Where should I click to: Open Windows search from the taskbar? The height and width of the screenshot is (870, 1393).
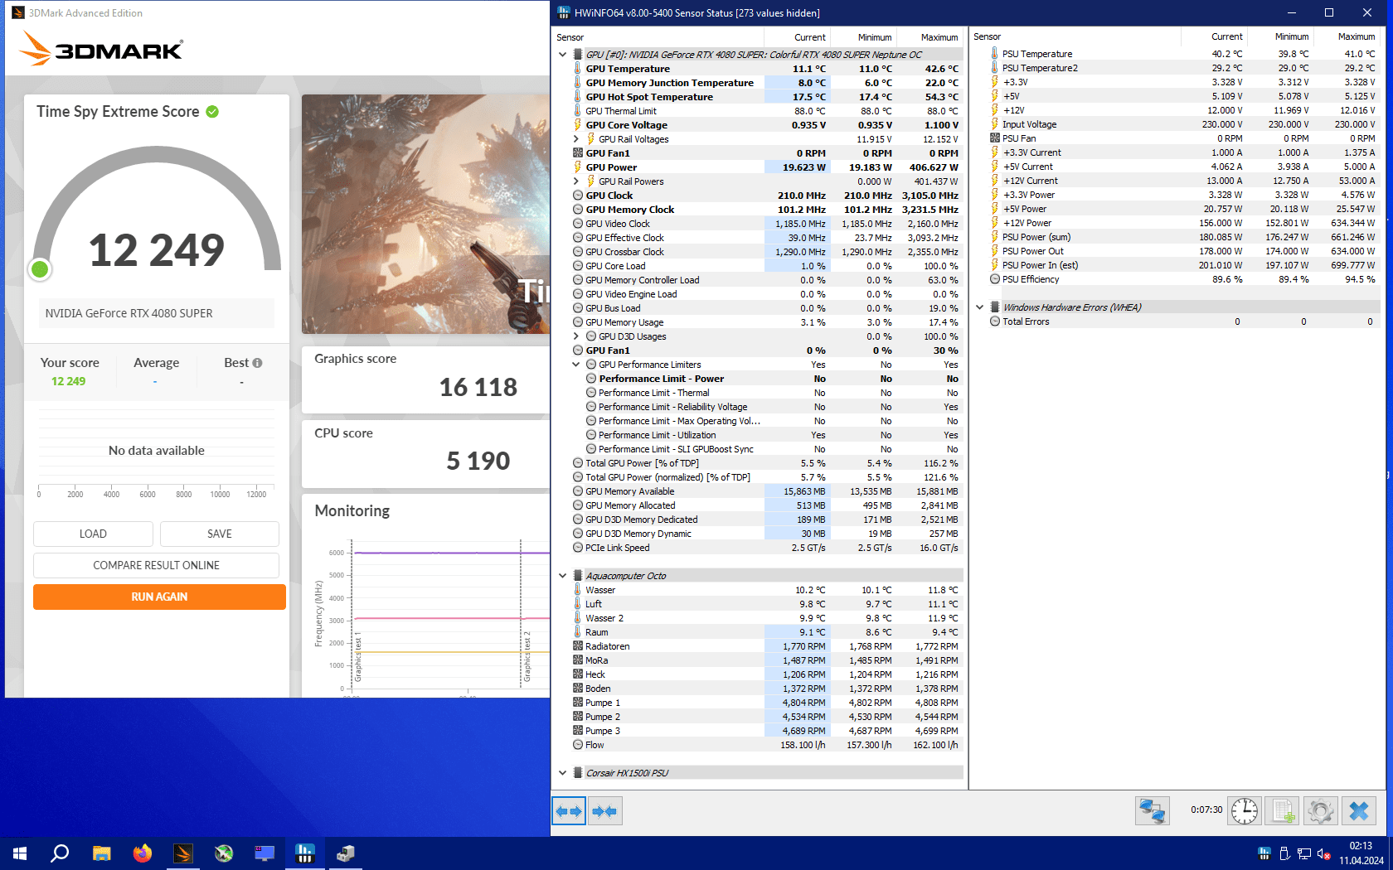pos(60,853)
